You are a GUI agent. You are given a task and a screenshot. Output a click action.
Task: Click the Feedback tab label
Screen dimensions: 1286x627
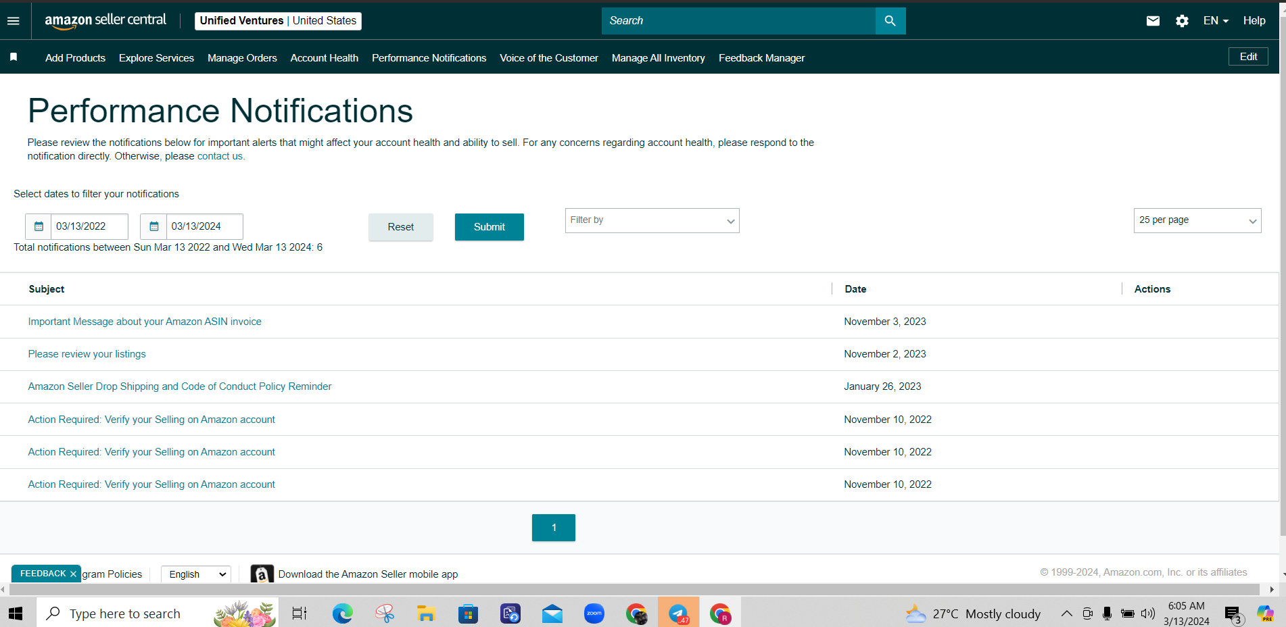pyautogui.click(x=43, y=574)
